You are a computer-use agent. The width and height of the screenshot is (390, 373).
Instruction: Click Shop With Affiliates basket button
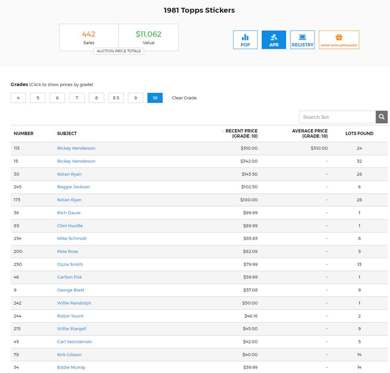pos(339,40)
